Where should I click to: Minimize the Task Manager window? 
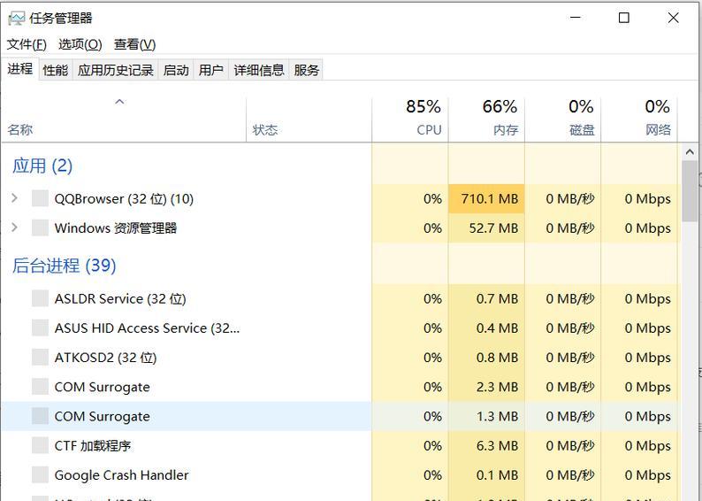pyautogui.click(x=576, y=18)
